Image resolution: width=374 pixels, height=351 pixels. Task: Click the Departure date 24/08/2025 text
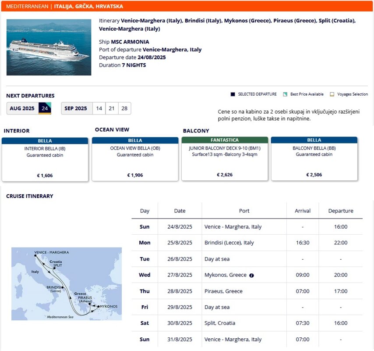pos(132,57)
